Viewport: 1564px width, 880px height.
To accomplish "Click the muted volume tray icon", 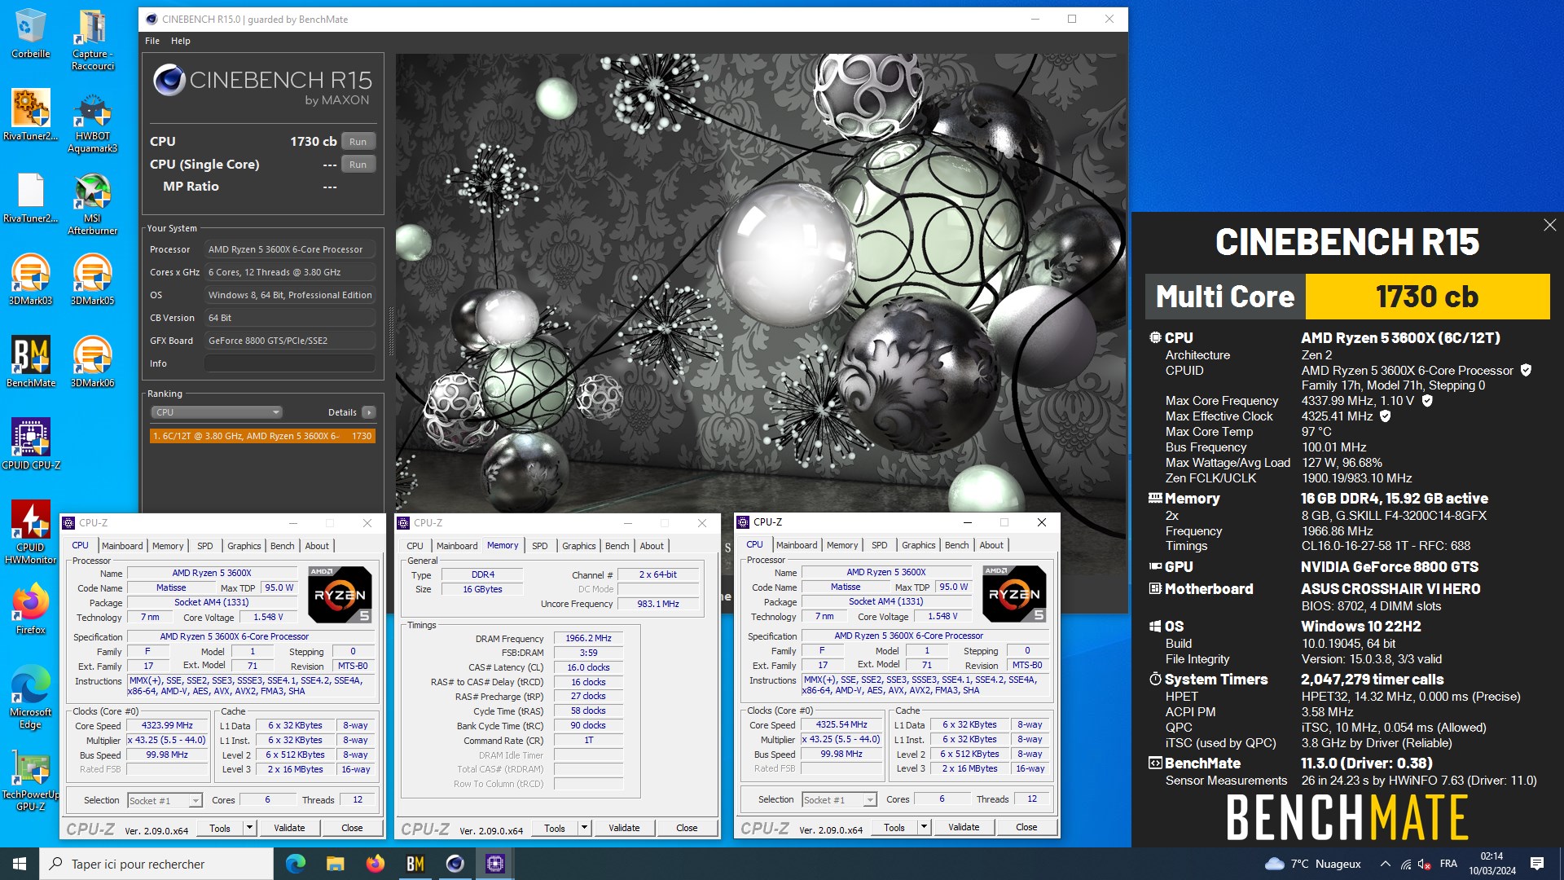I will click(1424, 864).
